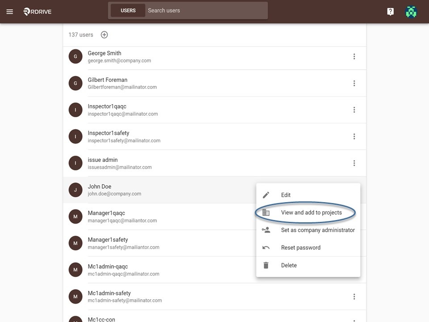Choose Delete from the context menu
Screen dimensions: 429x322
pyautogui.click(x=308, y=265)
